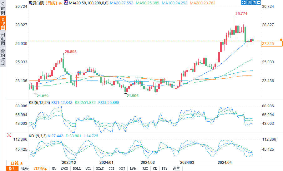Click the VIP指标 button
283x171 pixels.
coord(40,169)
